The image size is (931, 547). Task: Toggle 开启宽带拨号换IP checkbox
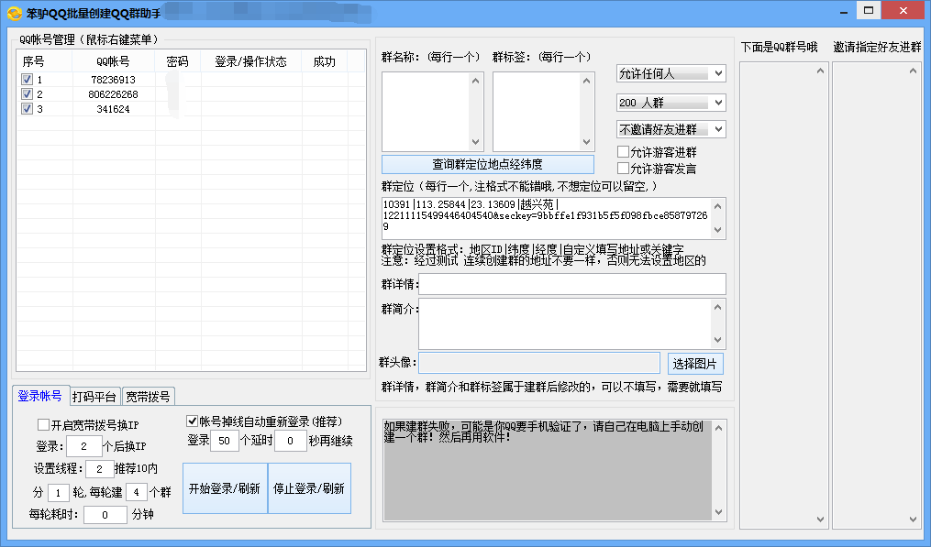click(43, 425)
